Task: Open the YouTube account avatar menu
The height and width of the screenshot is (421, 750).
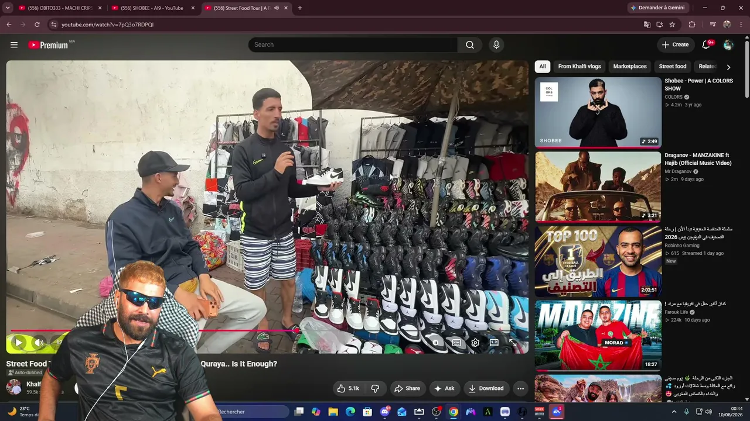Action: tap(728, 45)
